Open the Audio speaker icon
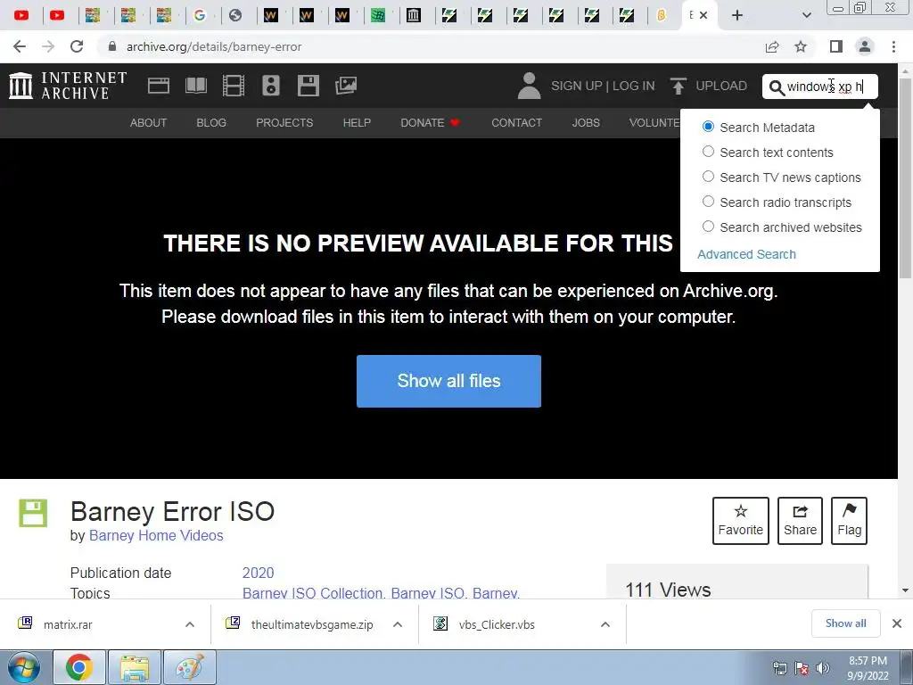The width and height of the screenshot is (913, 685). tap(271, 86)
